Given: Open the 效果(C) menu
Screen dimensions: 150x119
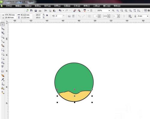Looking at the screenshot, I should click(x=57, y=6).
